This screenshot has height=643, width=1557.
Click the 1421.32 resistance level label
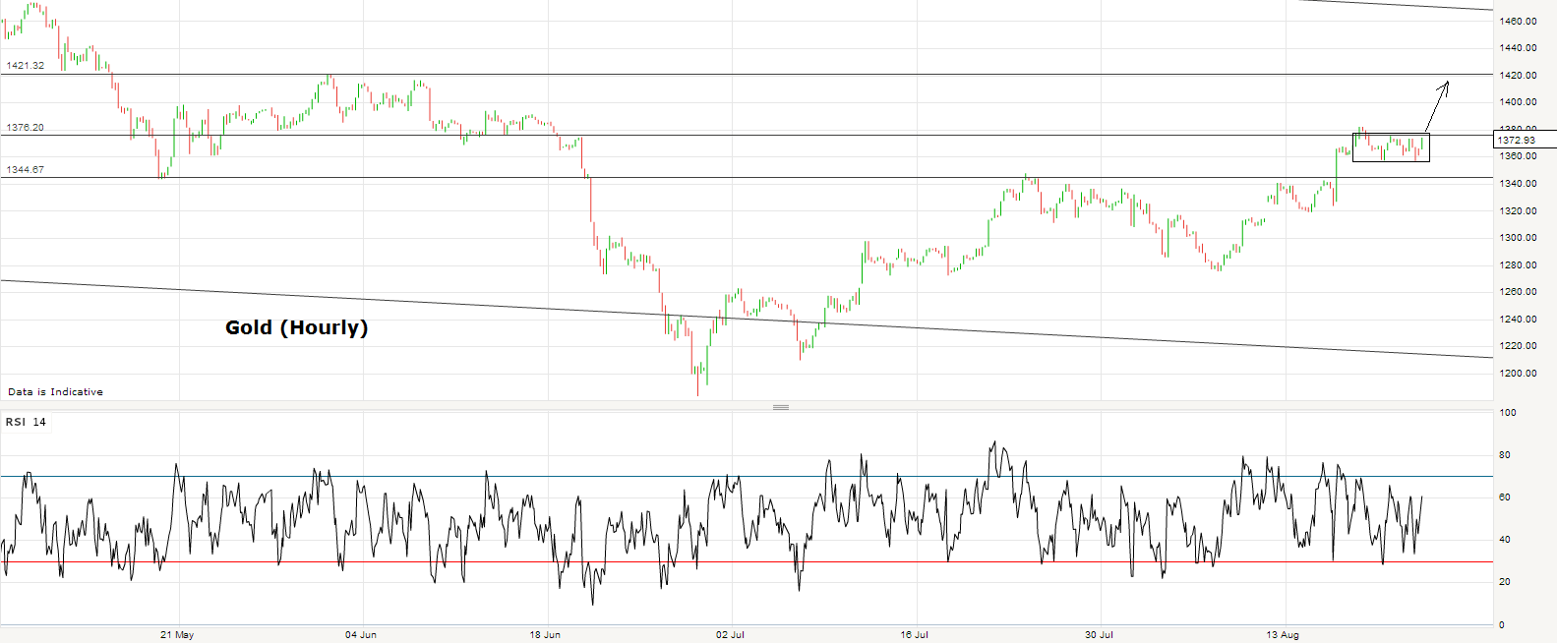pos(26,66)
